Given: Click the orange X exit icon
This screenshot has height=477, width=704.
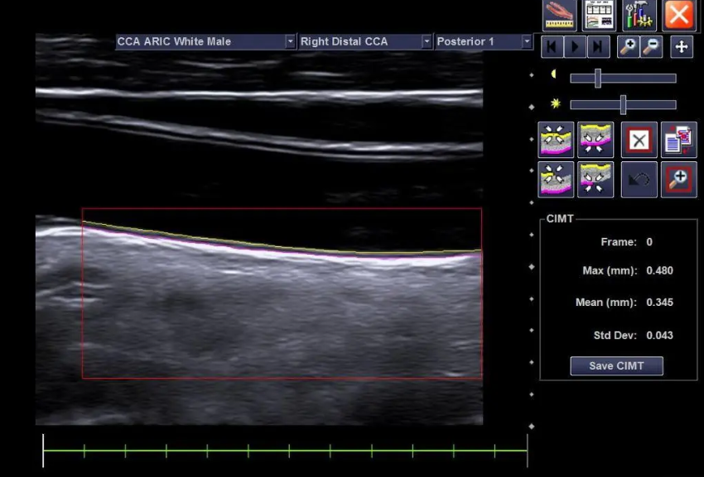Looking at the screenshot, I should 678,15.
